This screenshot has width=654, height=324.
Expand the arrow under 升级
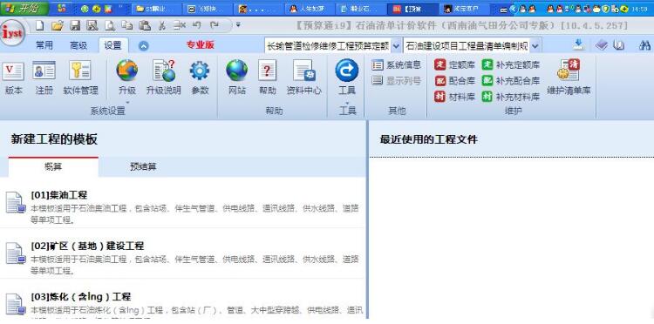(x=127, y=102)
